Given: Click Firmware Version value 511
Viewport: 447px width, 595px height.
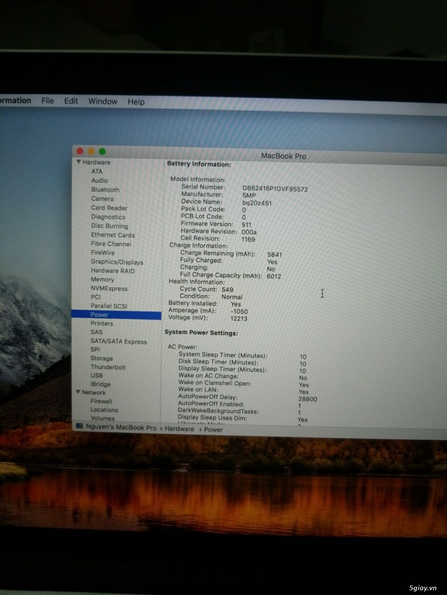Looking at the screenshot, I should tap(247, 225).
